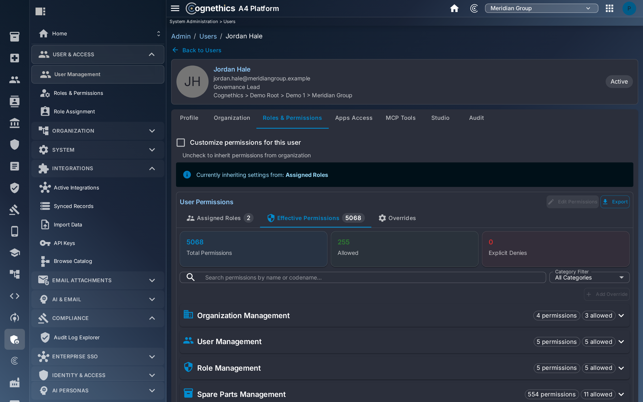This screenshot has height=402, width=643.
Task: Click the Export button
Action: (x=615, y=202)
